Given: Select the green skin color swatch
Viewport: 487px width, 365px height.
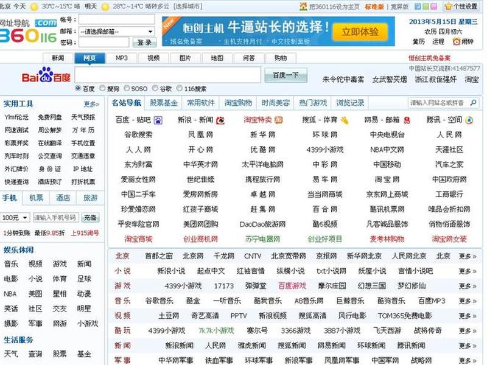Looking at the screenshot, I should tap(426, 7).
